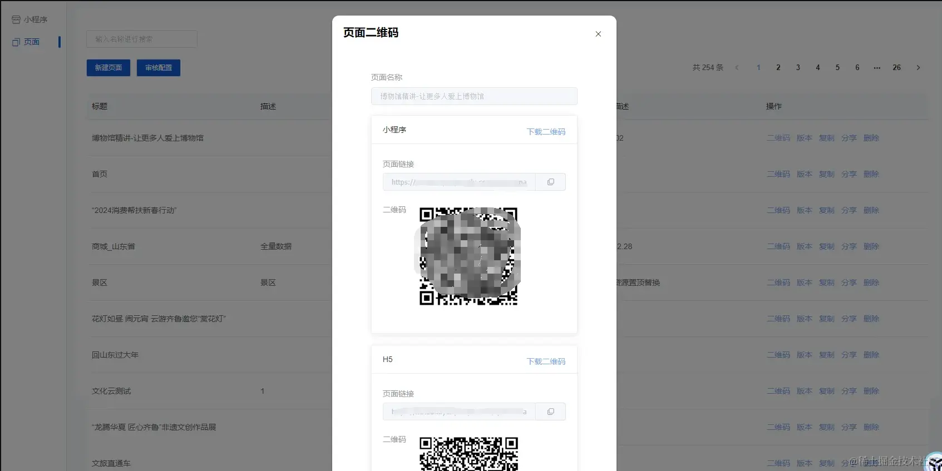
Task: Click the pagination ellipsis
Action: [x=877, y=67]
